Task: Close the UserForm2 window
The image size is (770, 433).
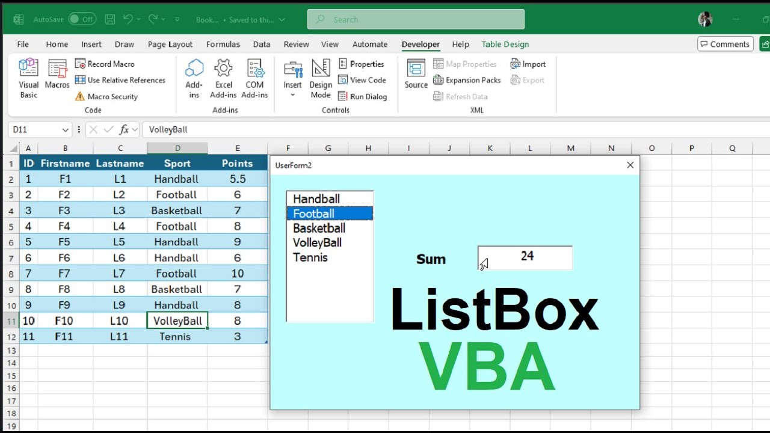Action: coord(630,165)
